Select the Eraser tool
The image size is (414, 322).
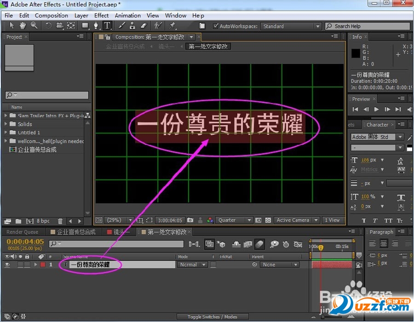point(144,26)
